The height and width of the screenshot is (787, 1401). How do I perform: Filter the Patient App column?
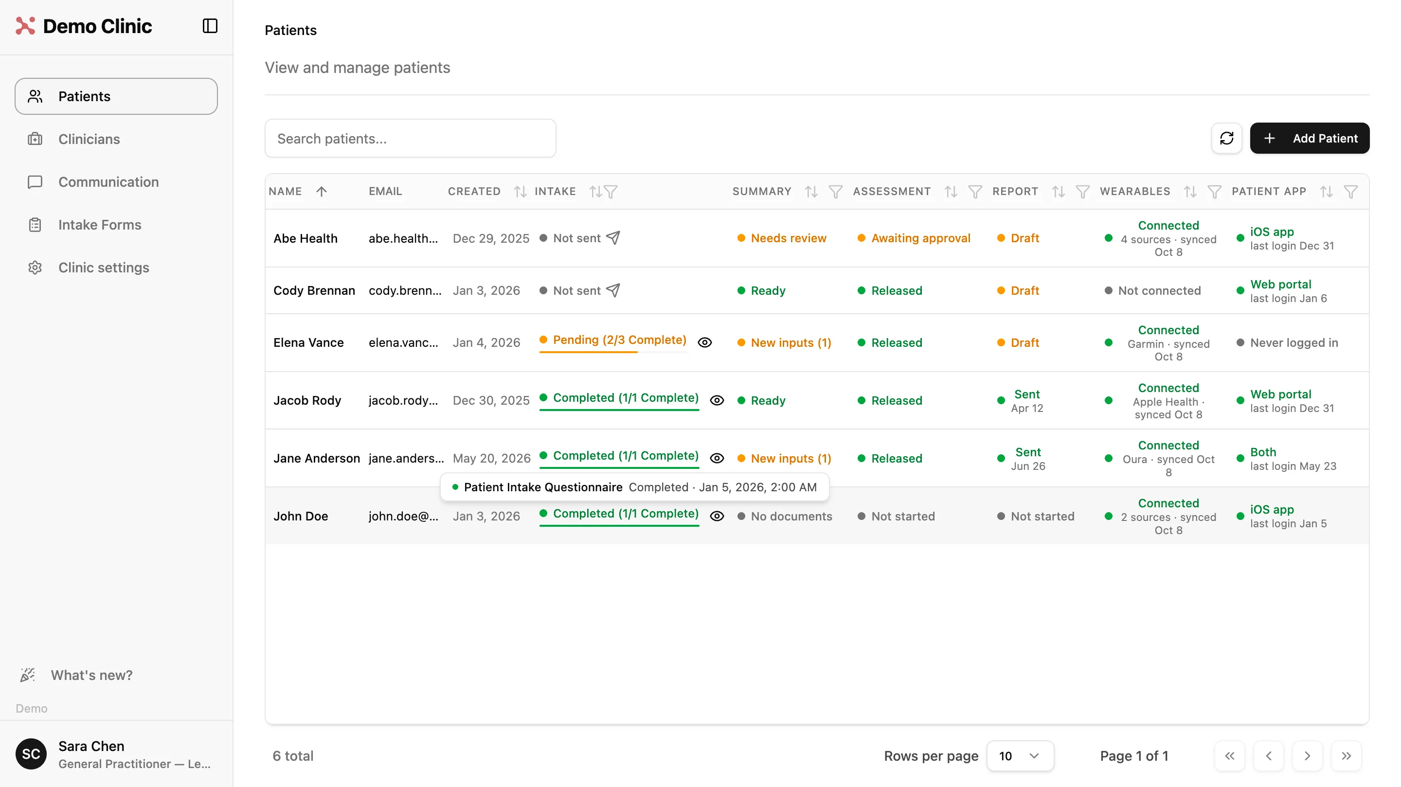tap(1351, 192)
